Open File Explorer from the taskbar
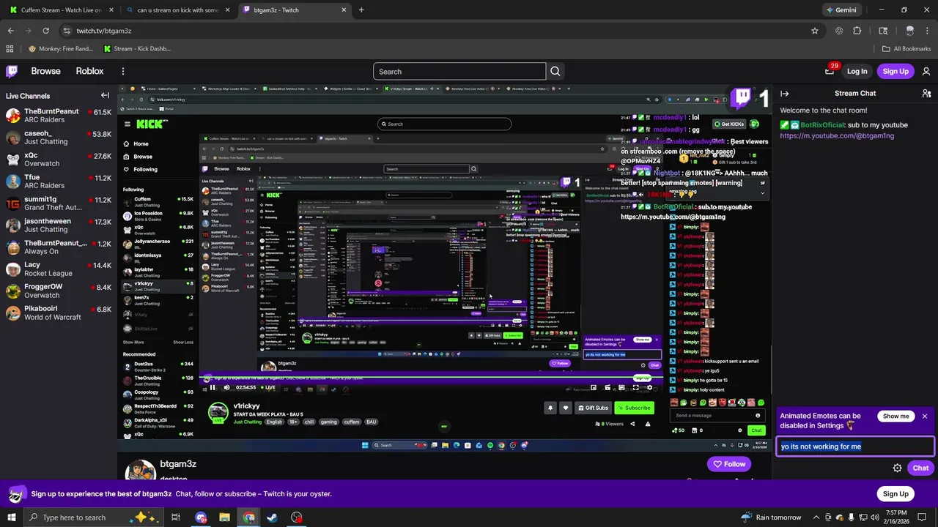The image size is (938, 527). click(x=225, y=517)
